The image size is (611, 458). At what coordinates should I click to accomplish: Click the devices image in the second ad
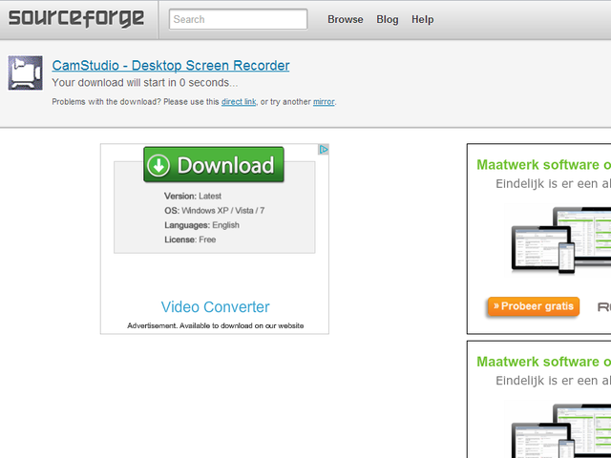561,430
